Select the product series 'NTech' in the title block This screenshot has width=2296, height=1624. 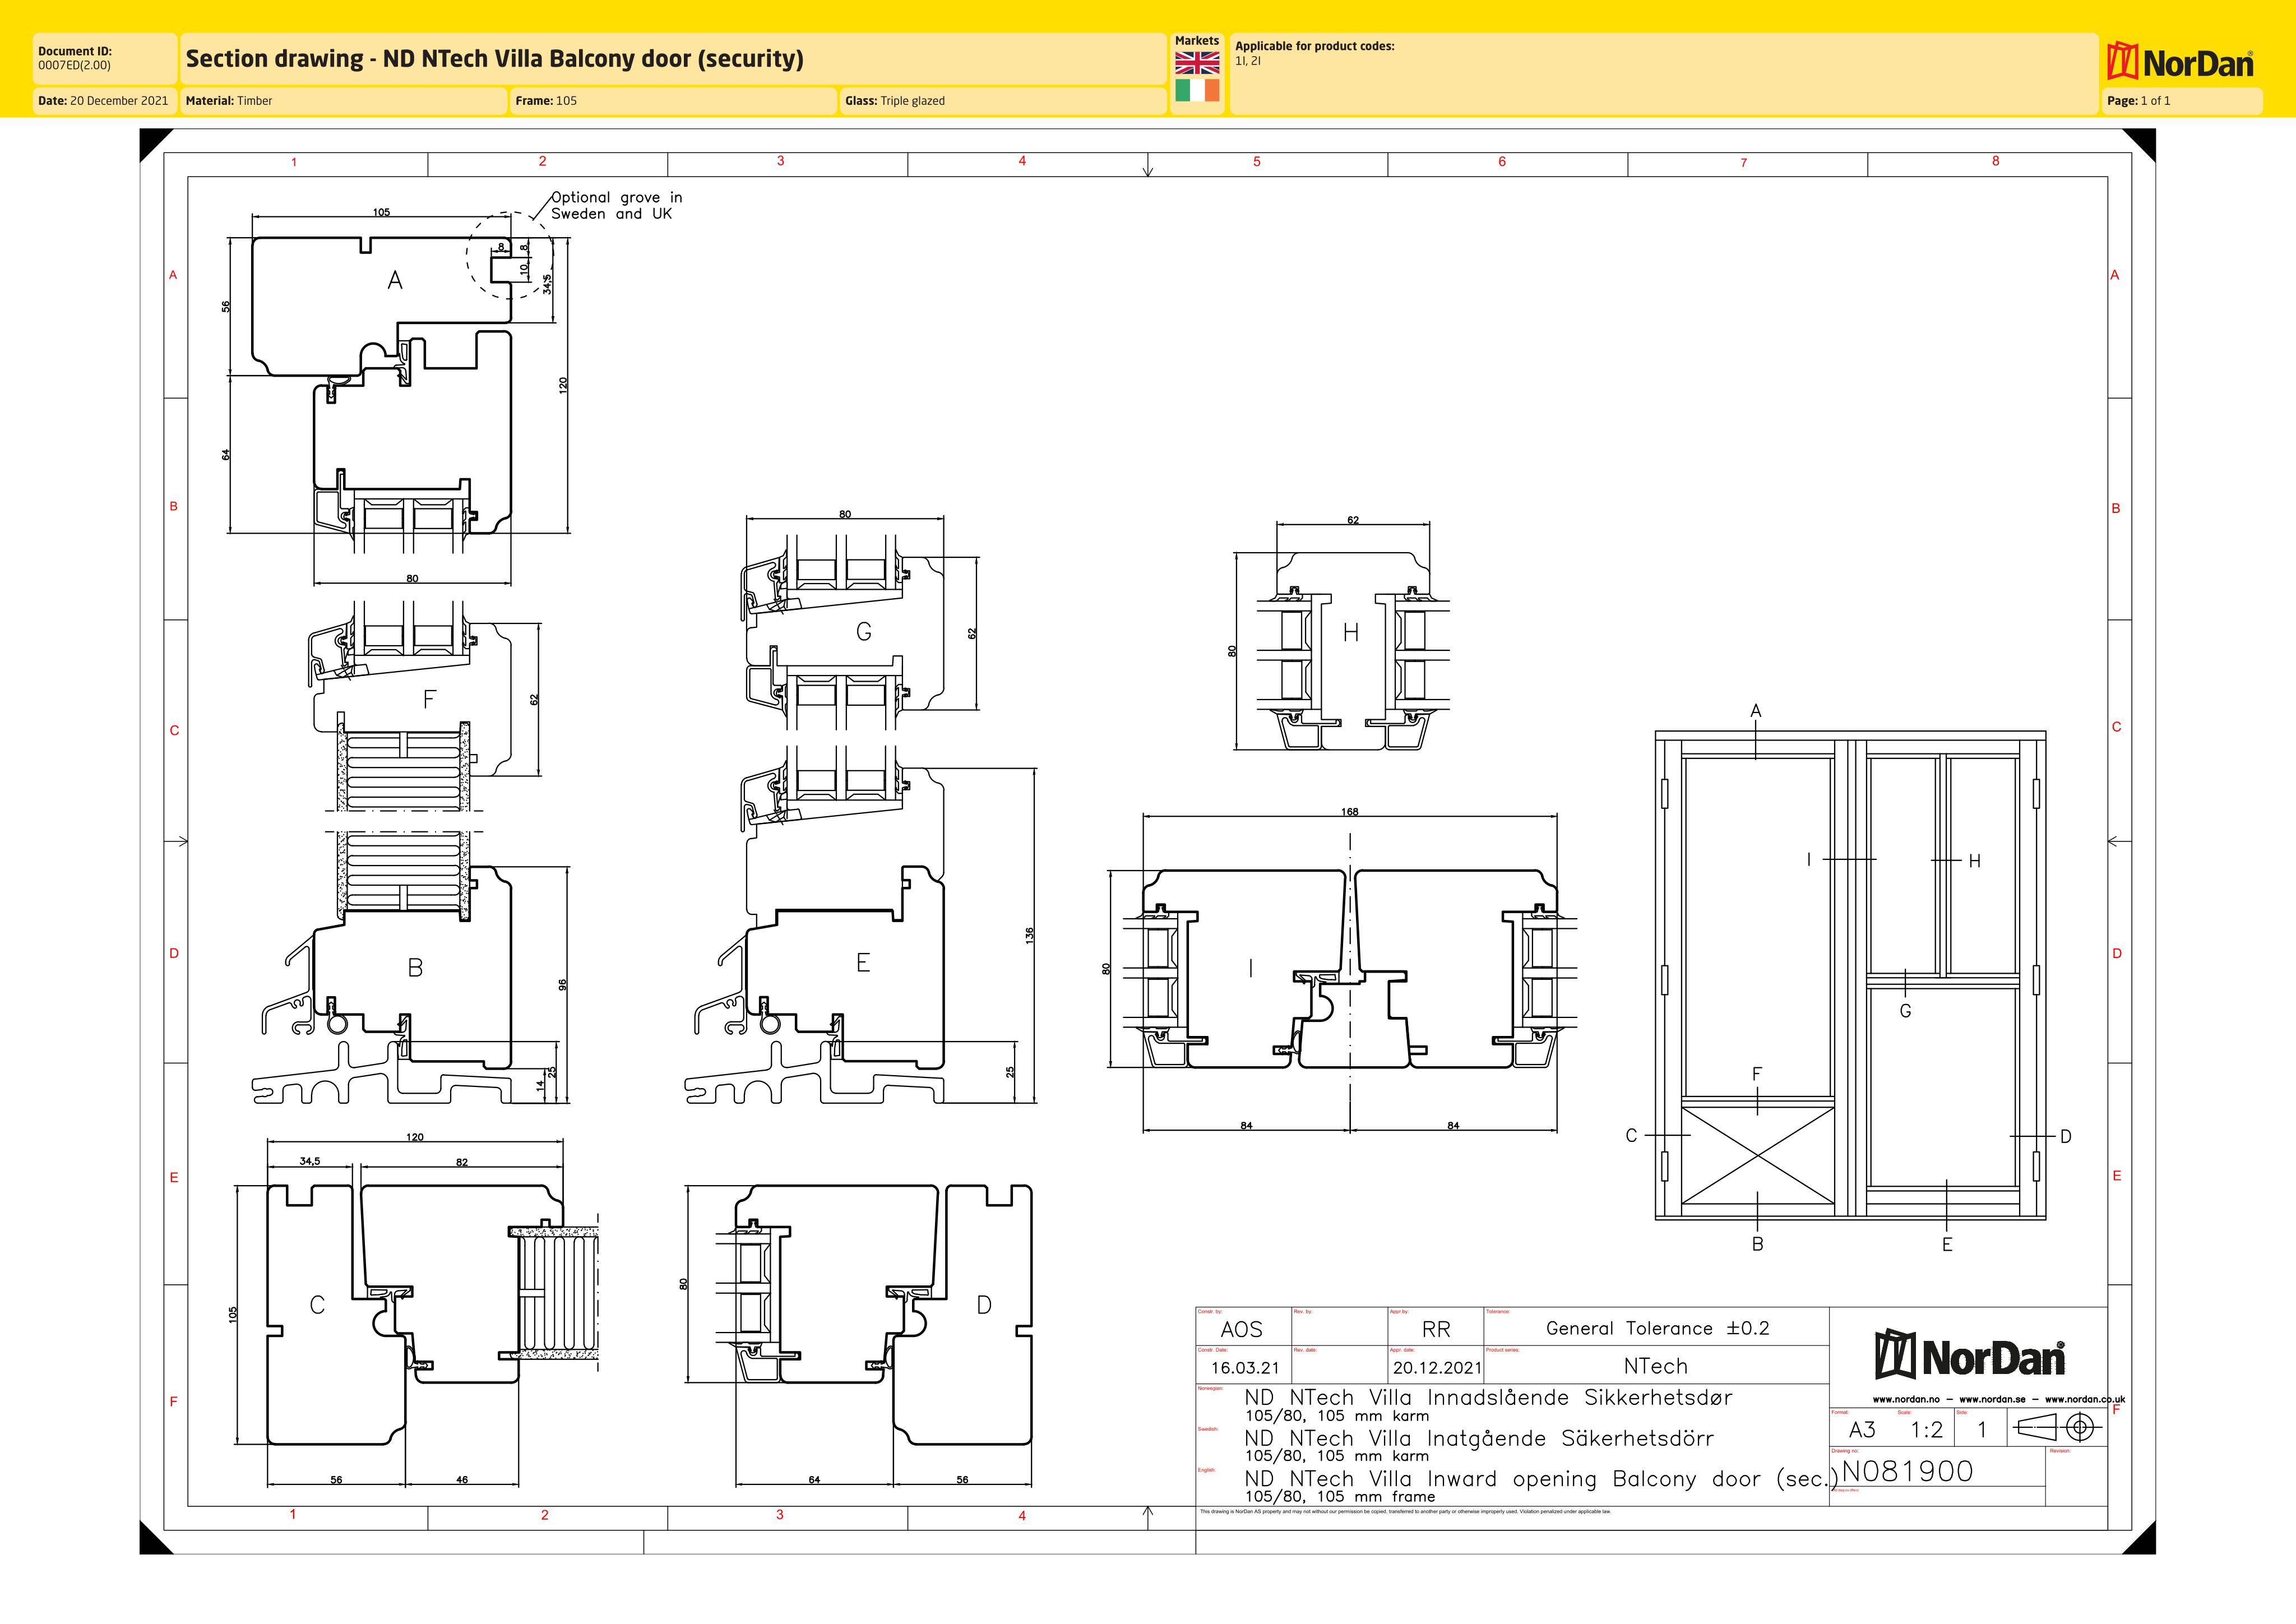1655,1367
